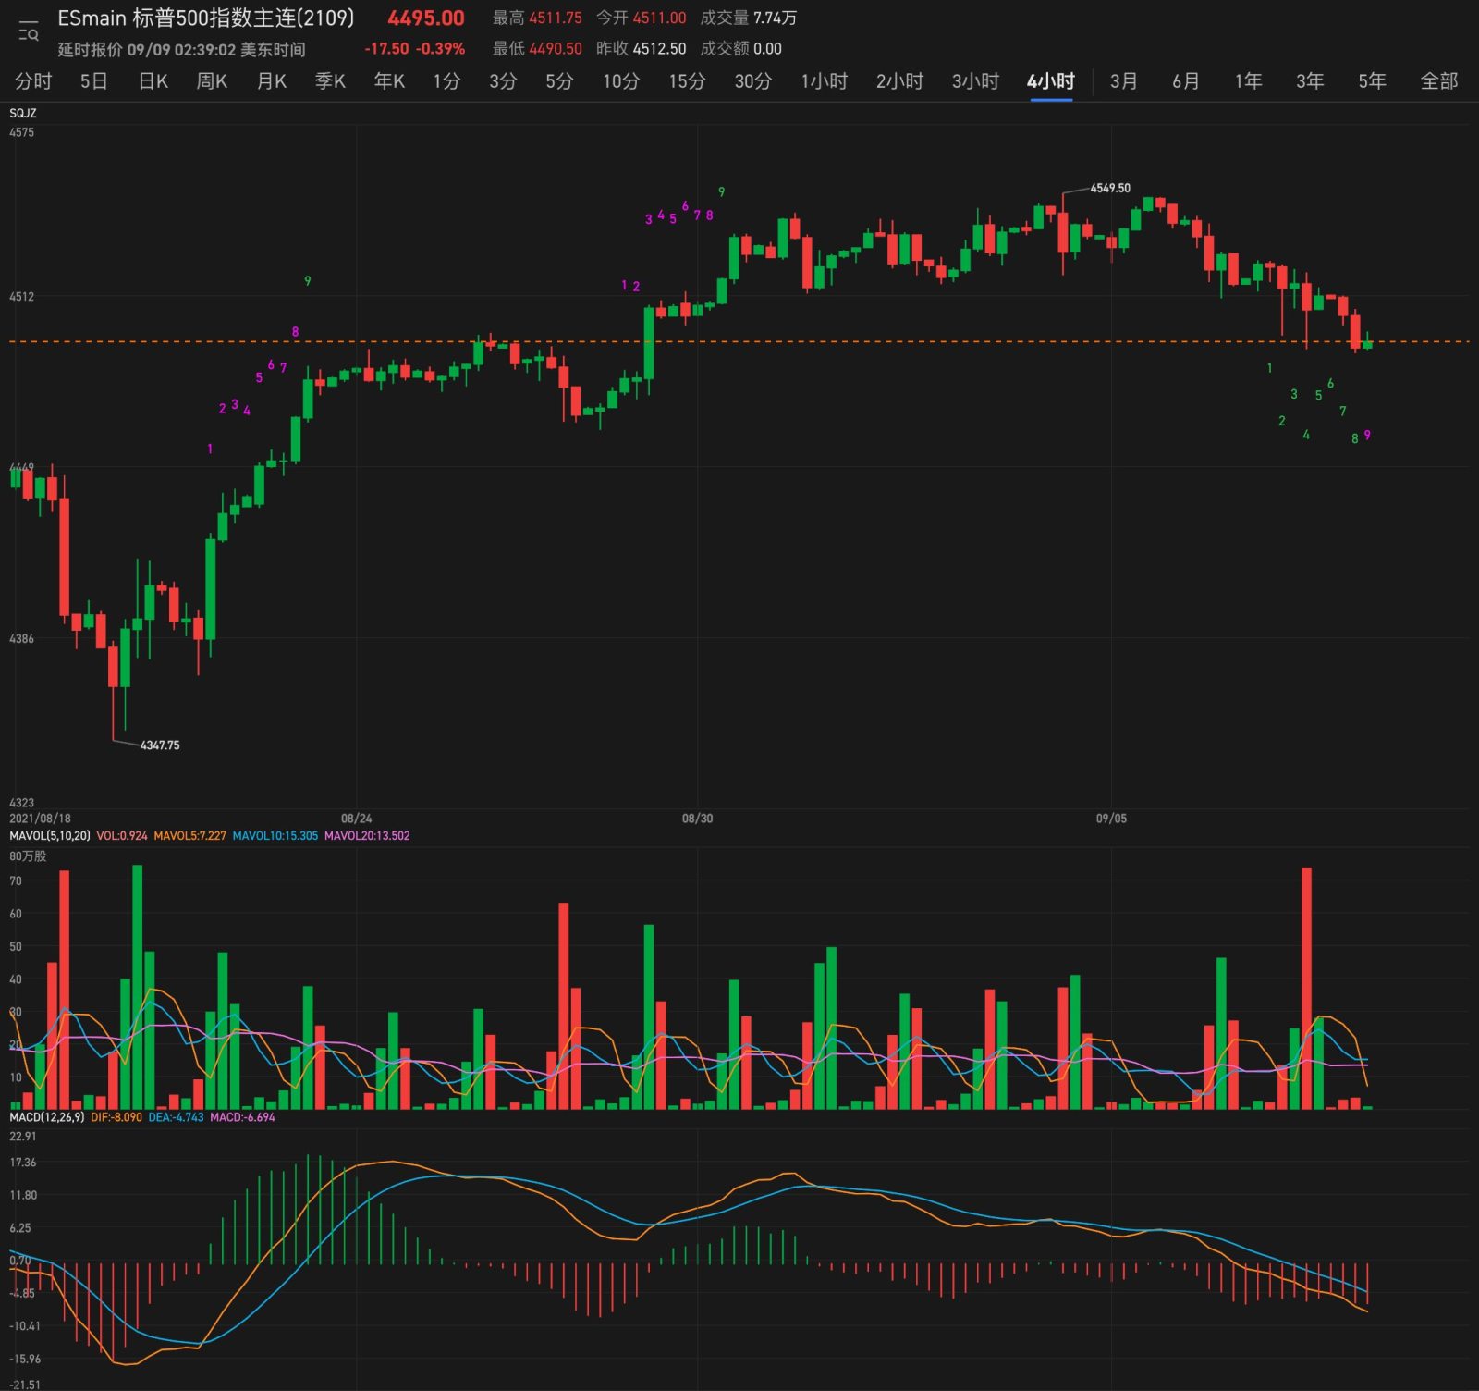Click the MACD:-6.694 legend
Screen dimensions: 1479x1391
pos(242,1117)
